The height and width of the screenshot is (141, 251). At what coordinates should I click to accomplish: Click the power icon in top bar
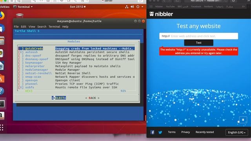coord(138,7)
